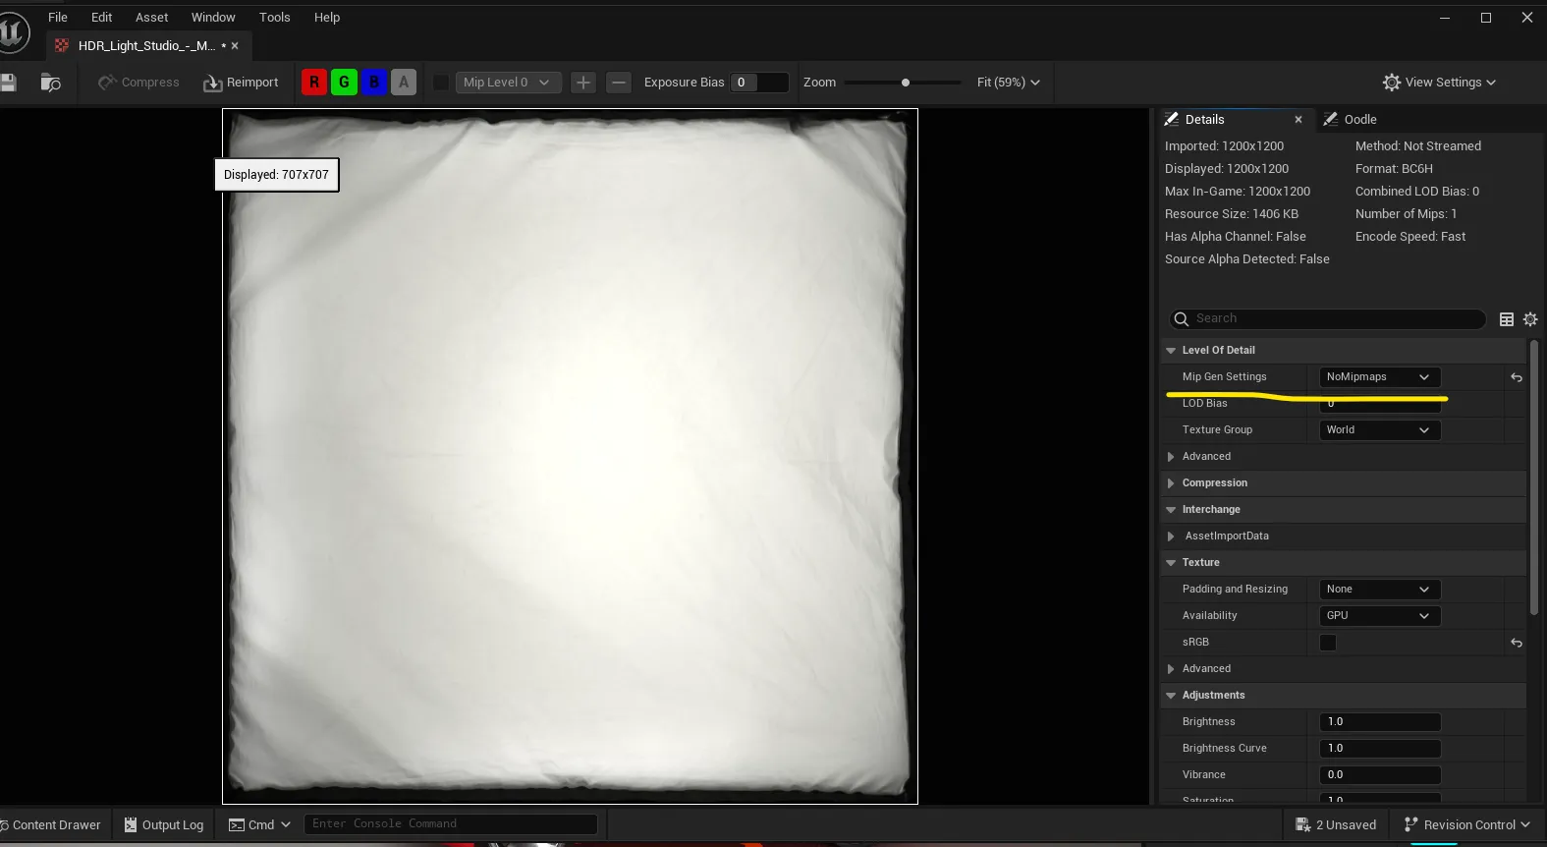Open the Content Drawer

tap(53, 825)
